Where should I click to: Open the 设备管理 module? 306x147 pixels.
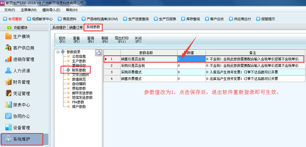[x=21, y=127]
